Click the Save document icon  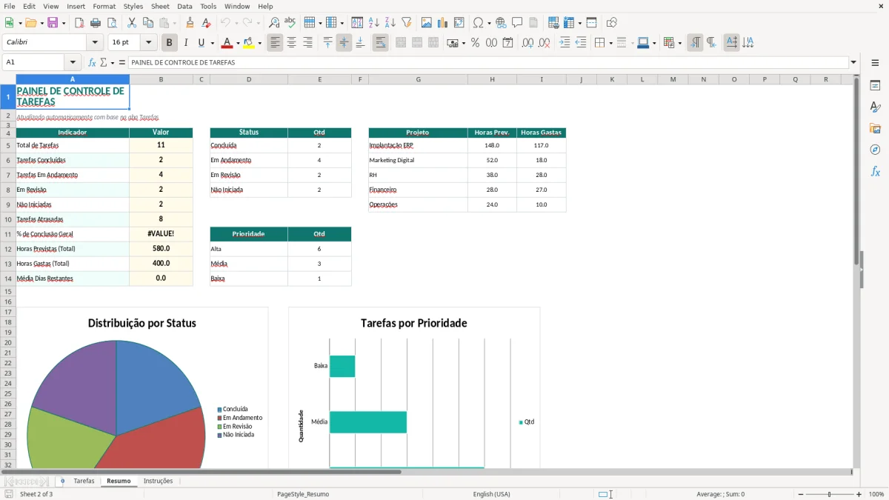(52, 23)
